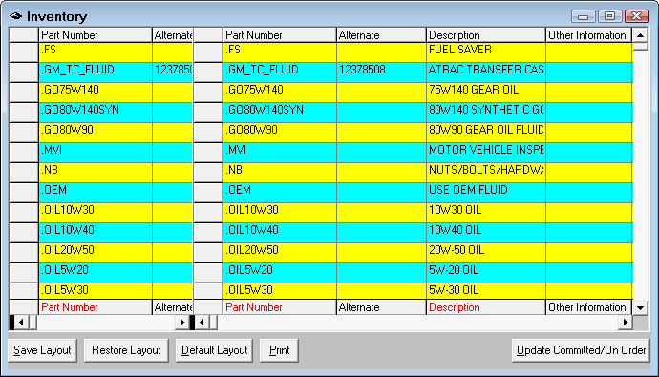Select USE OEM FLUID description cell
Image resolution: width=659 pixels, height=377 pixels.
[x=486, y=193]
